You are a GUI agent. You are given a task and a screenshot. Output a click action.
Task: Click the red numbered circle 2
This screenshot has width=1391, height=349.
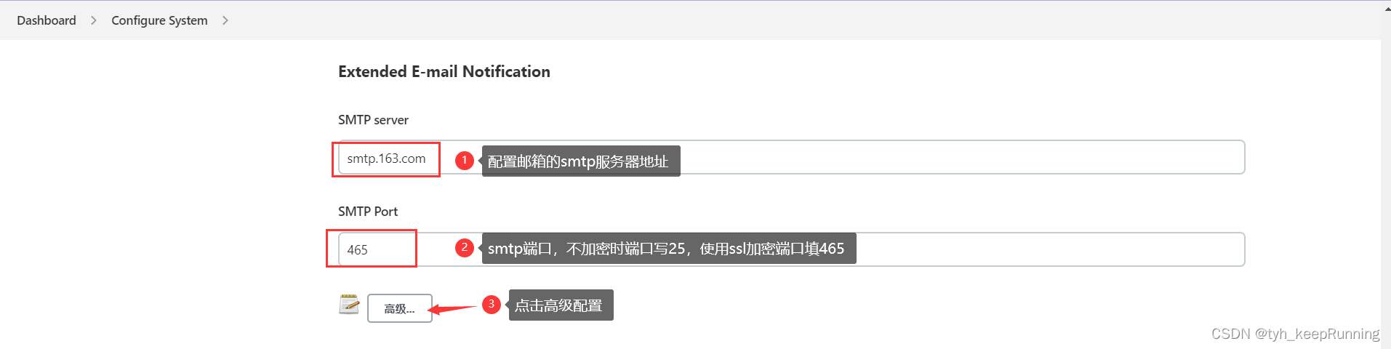[465, 248]
